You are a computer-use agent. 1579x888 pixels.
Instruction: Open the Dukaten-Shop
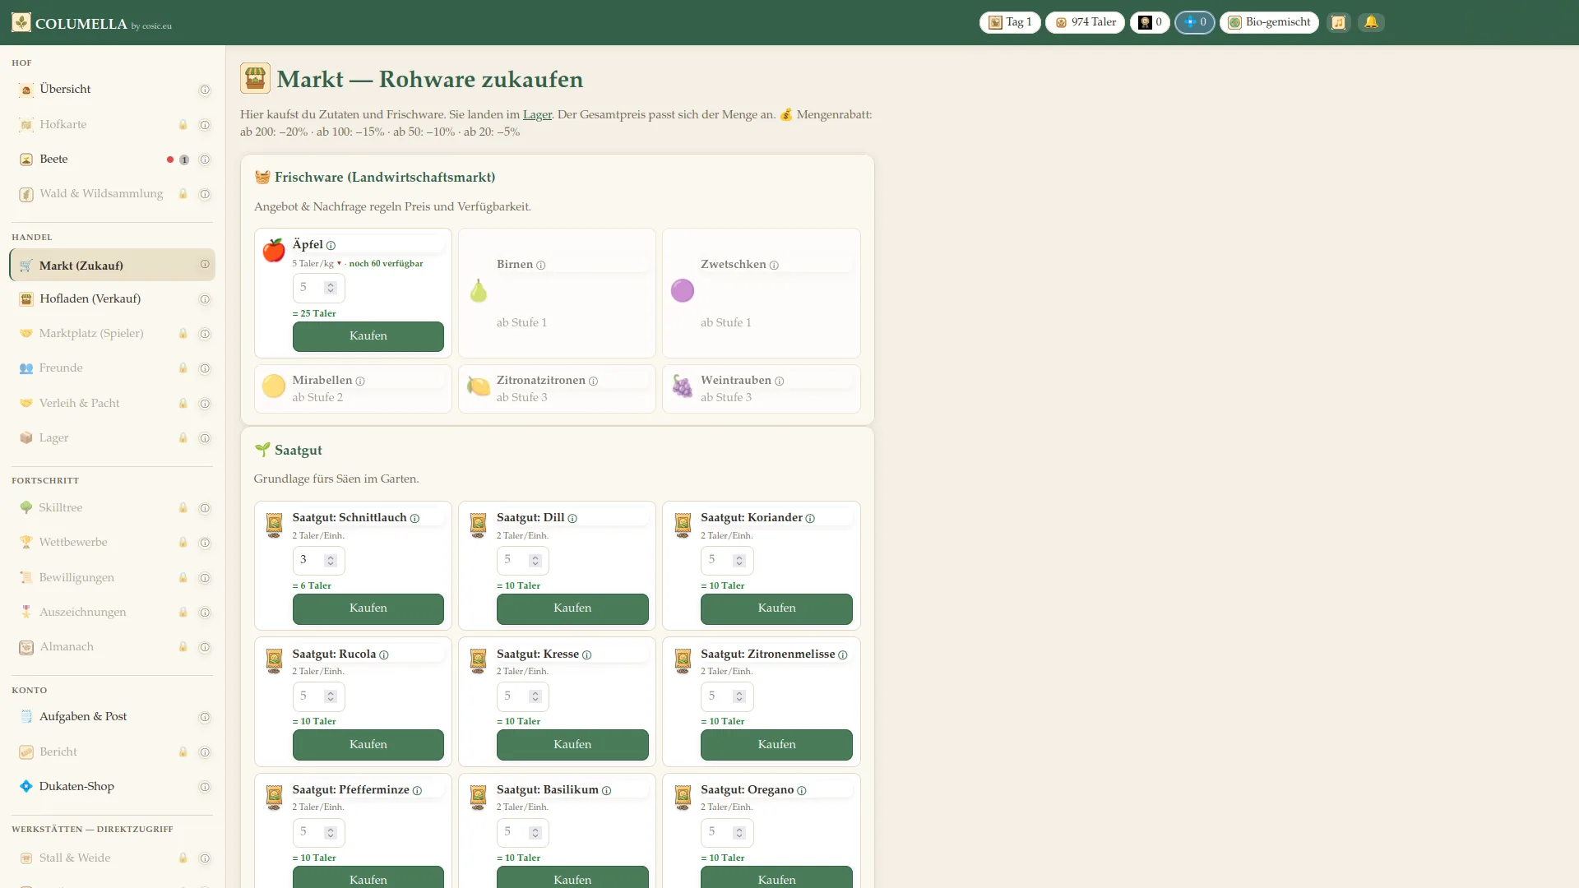click(x=113, y=787)
